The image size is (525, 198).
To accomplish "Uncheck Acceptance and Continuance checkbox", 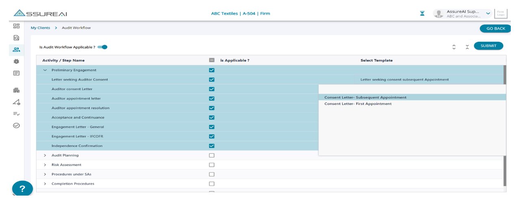I will tap(211, 117).
